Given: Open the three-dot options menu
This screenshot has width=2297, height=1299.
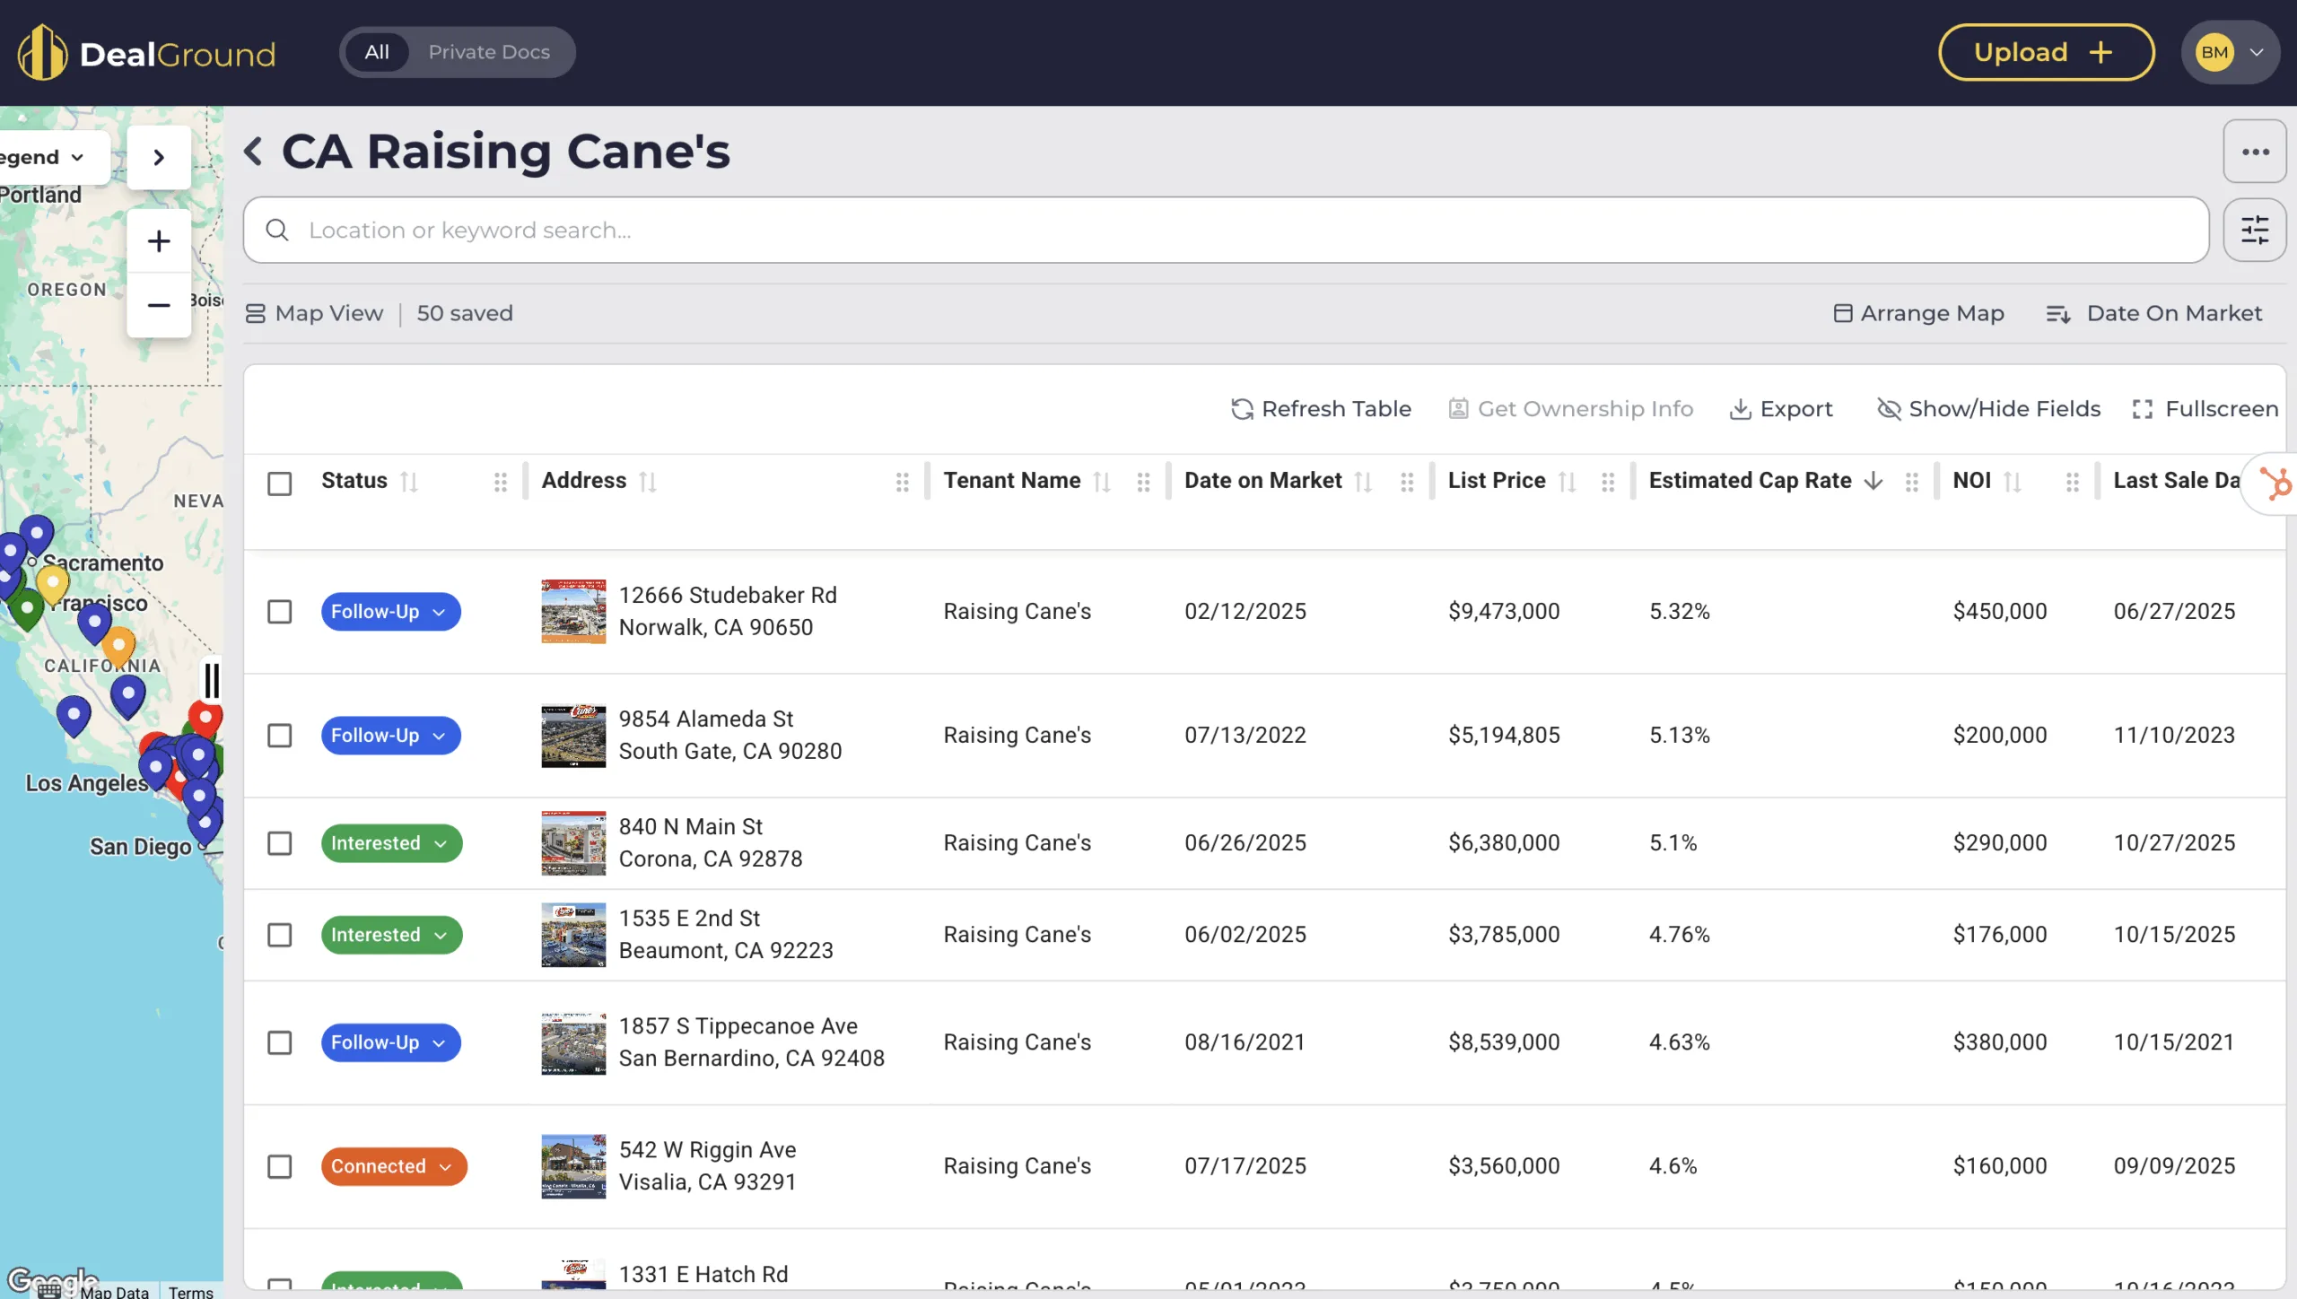Looking at the screenshot, I should (2255, 150).
